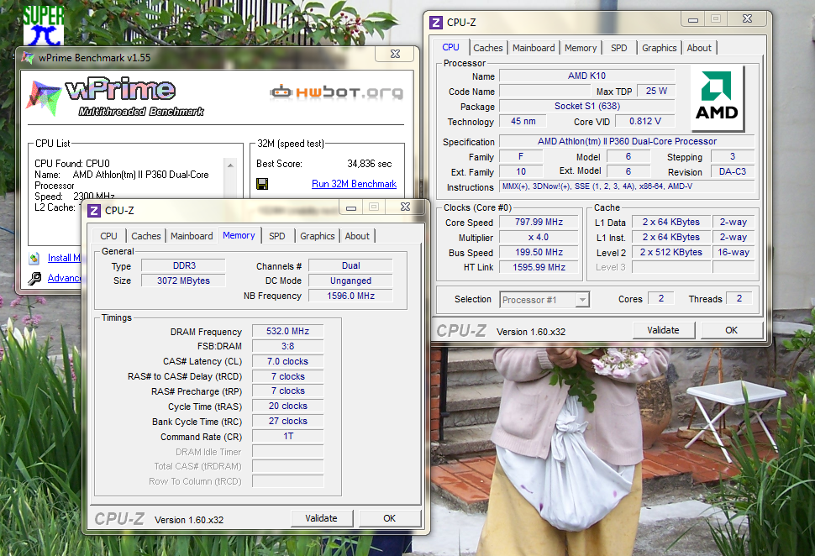Screen dimensions: 815x556
Task: Click the CAS# Latency 7.0 clocks value
Action: tap(287, 361)
